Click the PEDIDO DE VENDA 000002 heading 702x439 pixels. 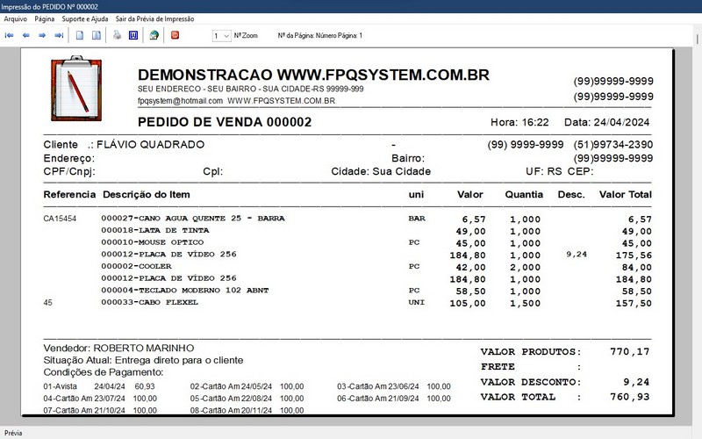(225, 123)
